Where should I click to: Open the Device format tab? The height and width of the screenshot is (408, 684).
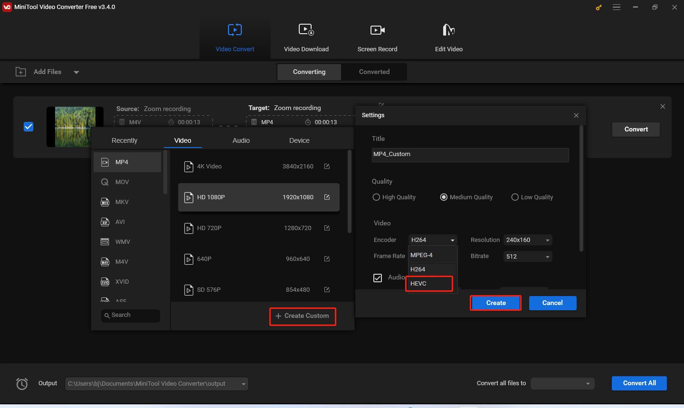[x=299, y=140]
